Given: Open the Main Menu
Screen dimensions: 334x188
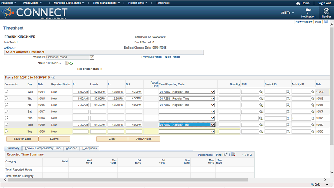Looking at the screenshot, I should (x=32, y=3).
